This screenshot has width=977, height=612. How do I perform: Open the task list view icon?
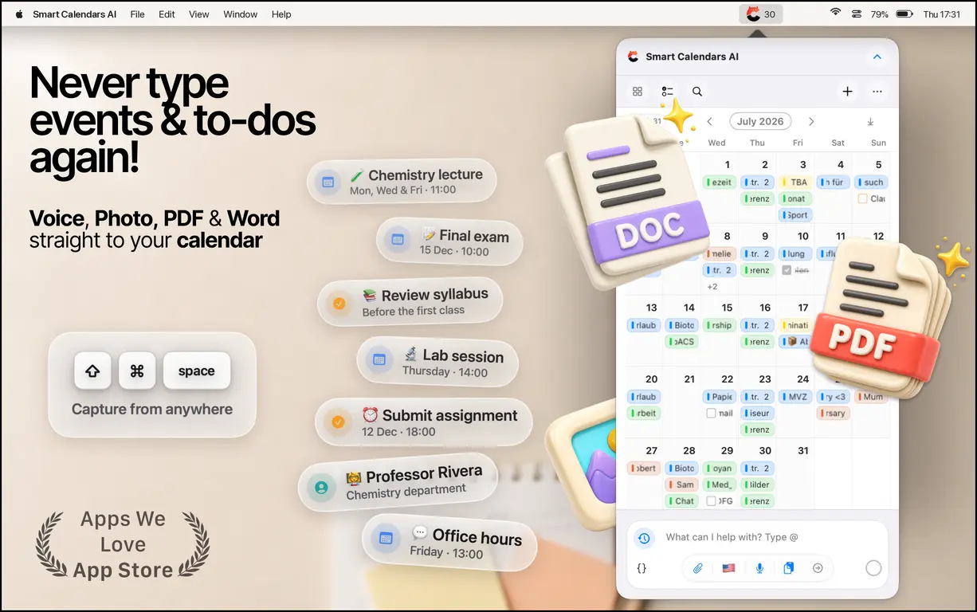point(668,92)
